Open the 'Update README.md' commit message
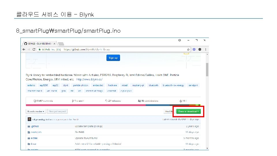The width and height of the screenshot is (277, 156). click(x=86, y=138)
